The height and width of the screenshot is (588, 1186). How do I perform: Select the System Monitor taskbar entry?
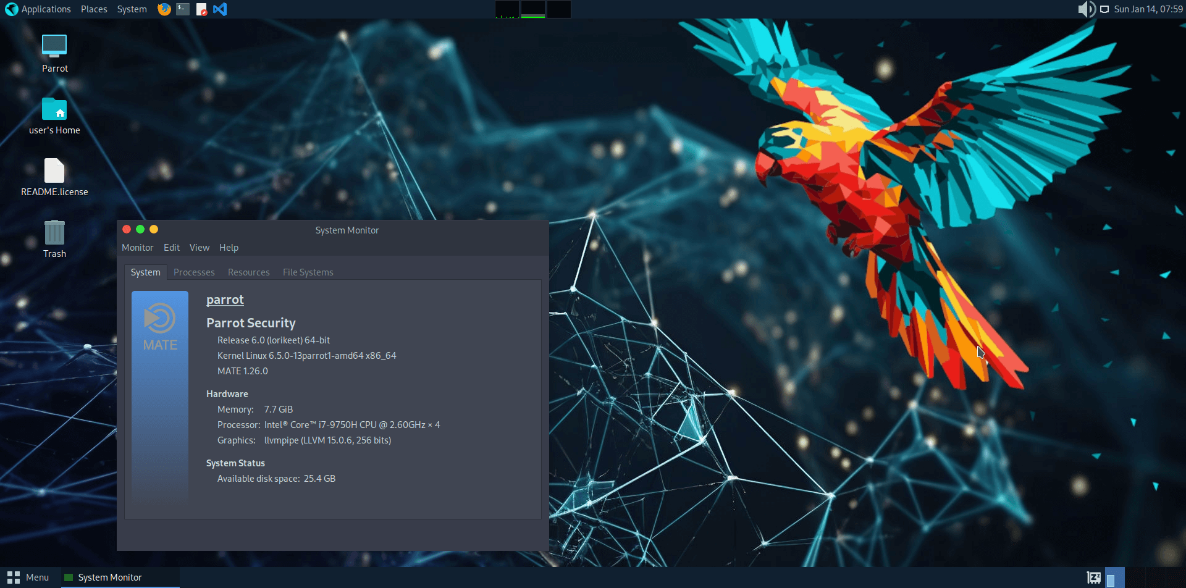(x=109, y=577)
